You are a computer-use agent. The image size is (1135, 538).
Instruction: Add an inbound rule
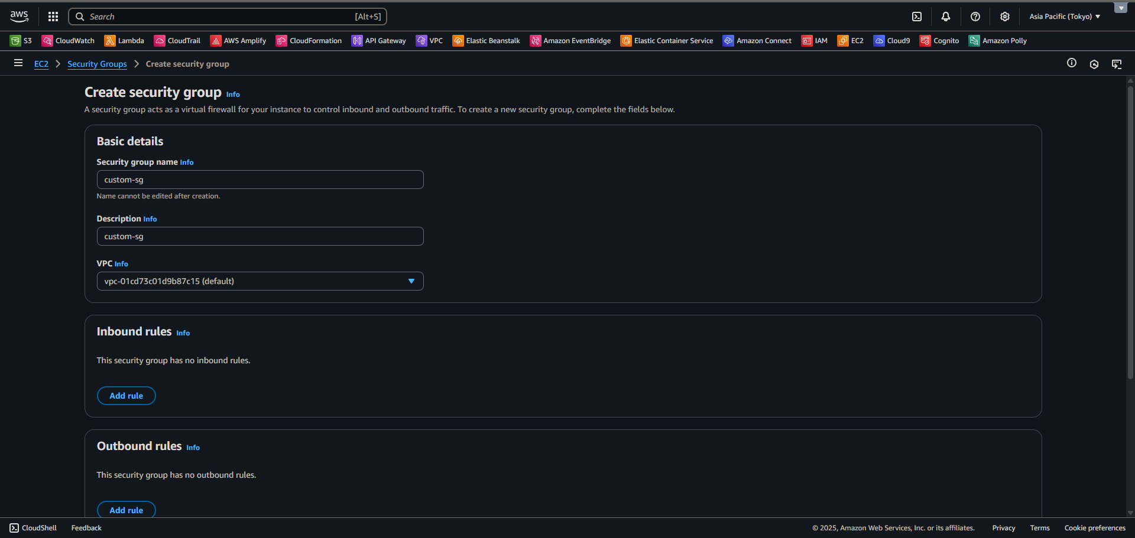pos(127,396)
